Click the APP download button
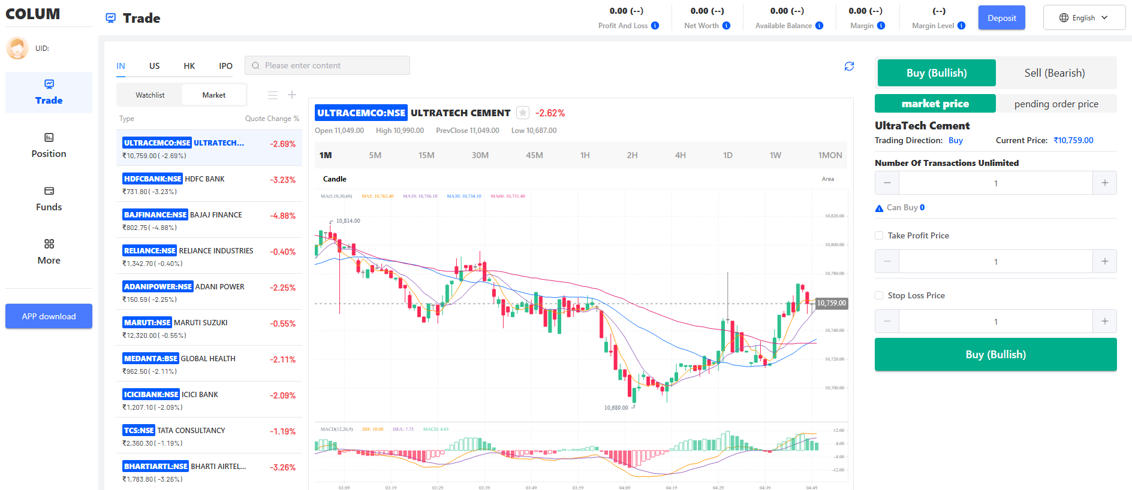1132x490 pixels. click(x=49, y=316)
